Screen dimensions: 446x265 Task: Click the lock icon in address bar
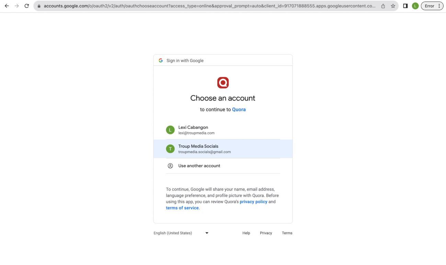39,6
